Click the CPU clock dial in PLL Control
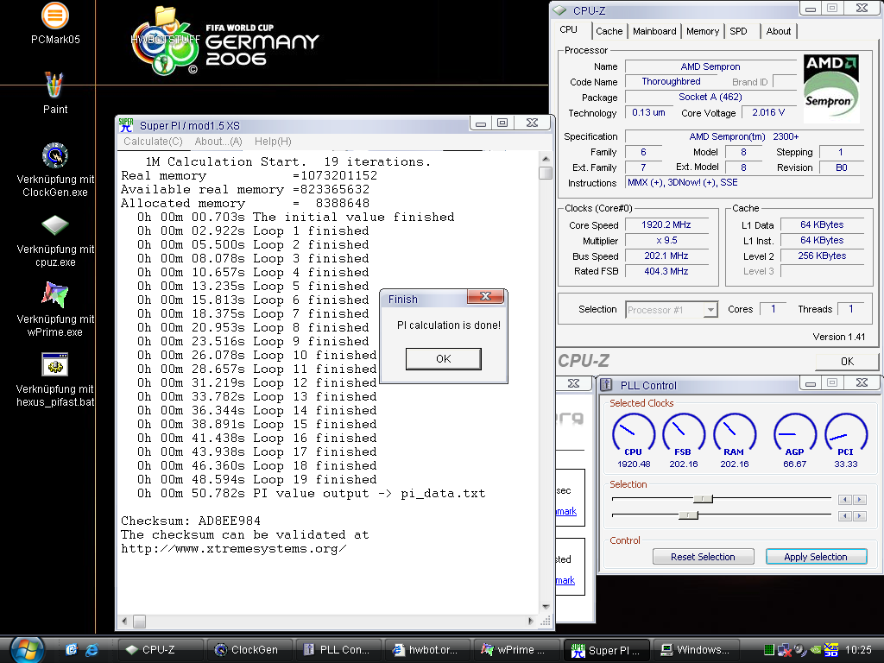The image size is (884, 663). [633, 434]
